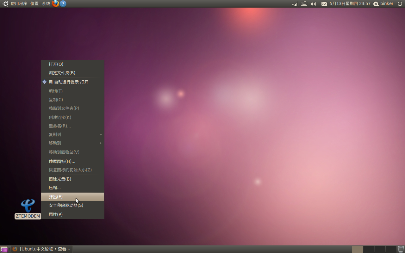Click the greyed 创建链接(K) entry
405x253 pixels.
72,117
